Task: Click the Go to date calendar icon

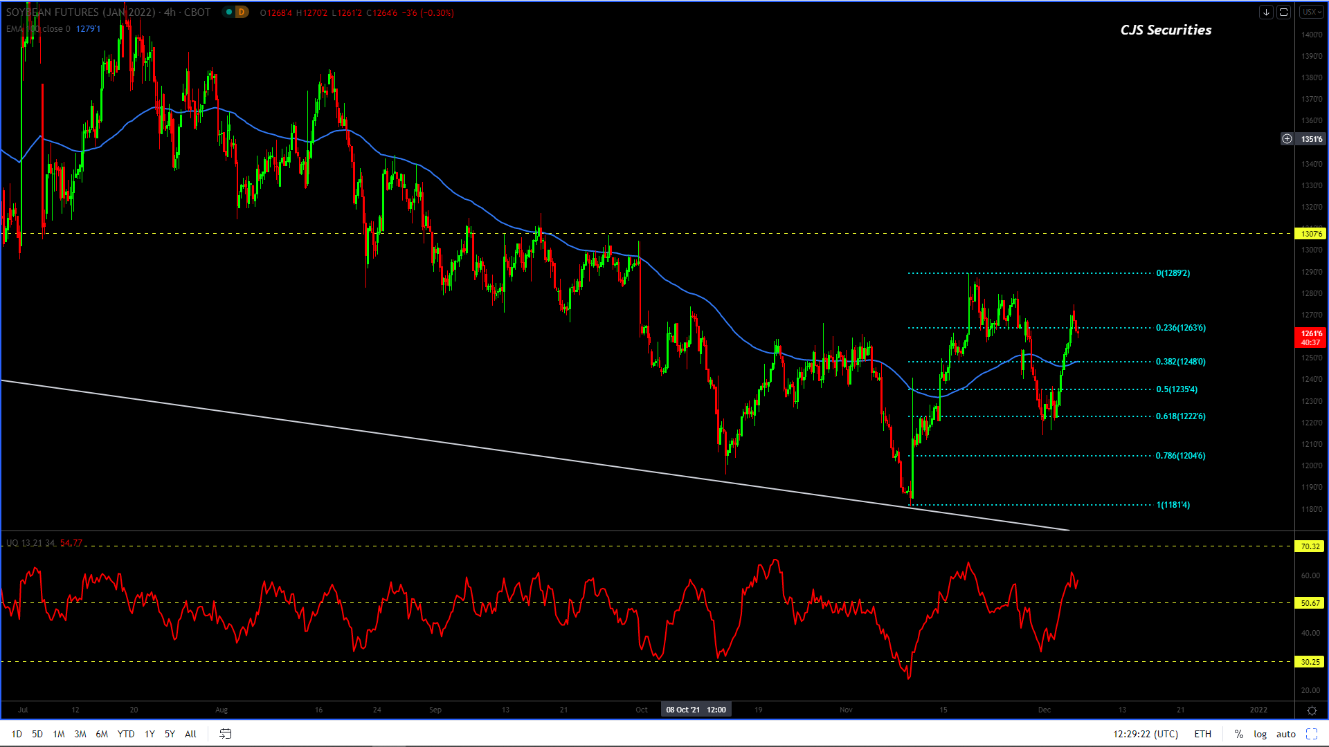Action: coord(226,734)
